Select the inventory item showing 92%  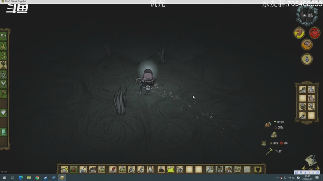(150, 169)
